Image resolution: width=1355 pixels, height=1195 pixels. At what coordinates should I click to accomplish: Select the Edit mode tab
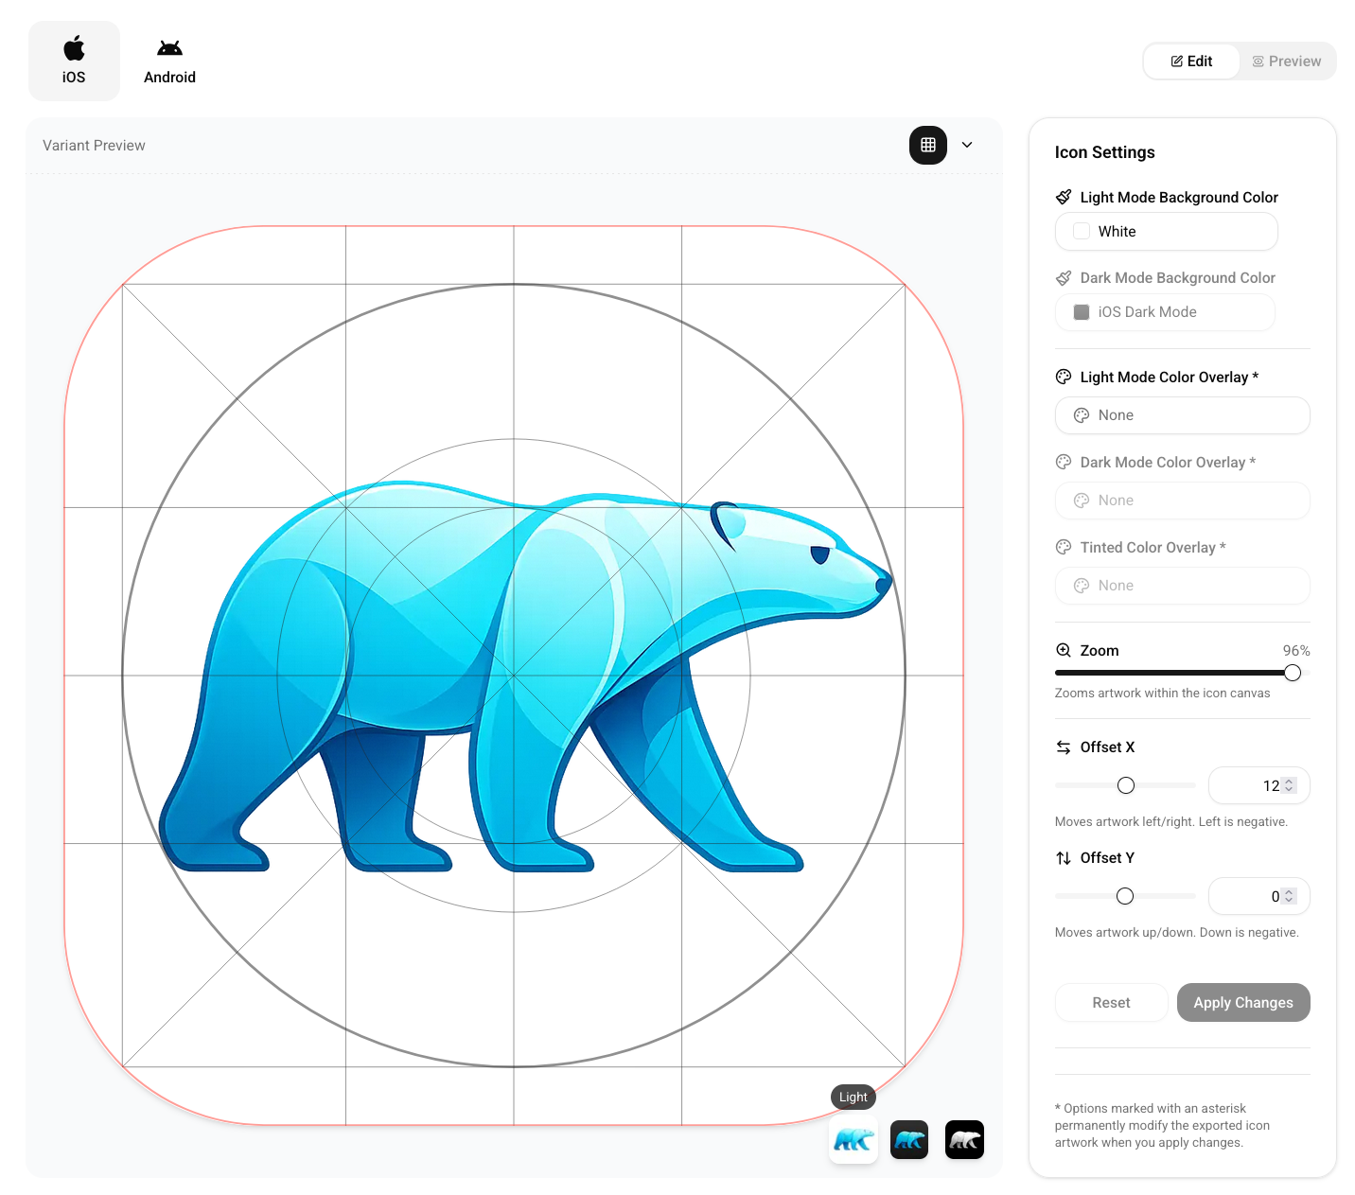coord(1190,60)
